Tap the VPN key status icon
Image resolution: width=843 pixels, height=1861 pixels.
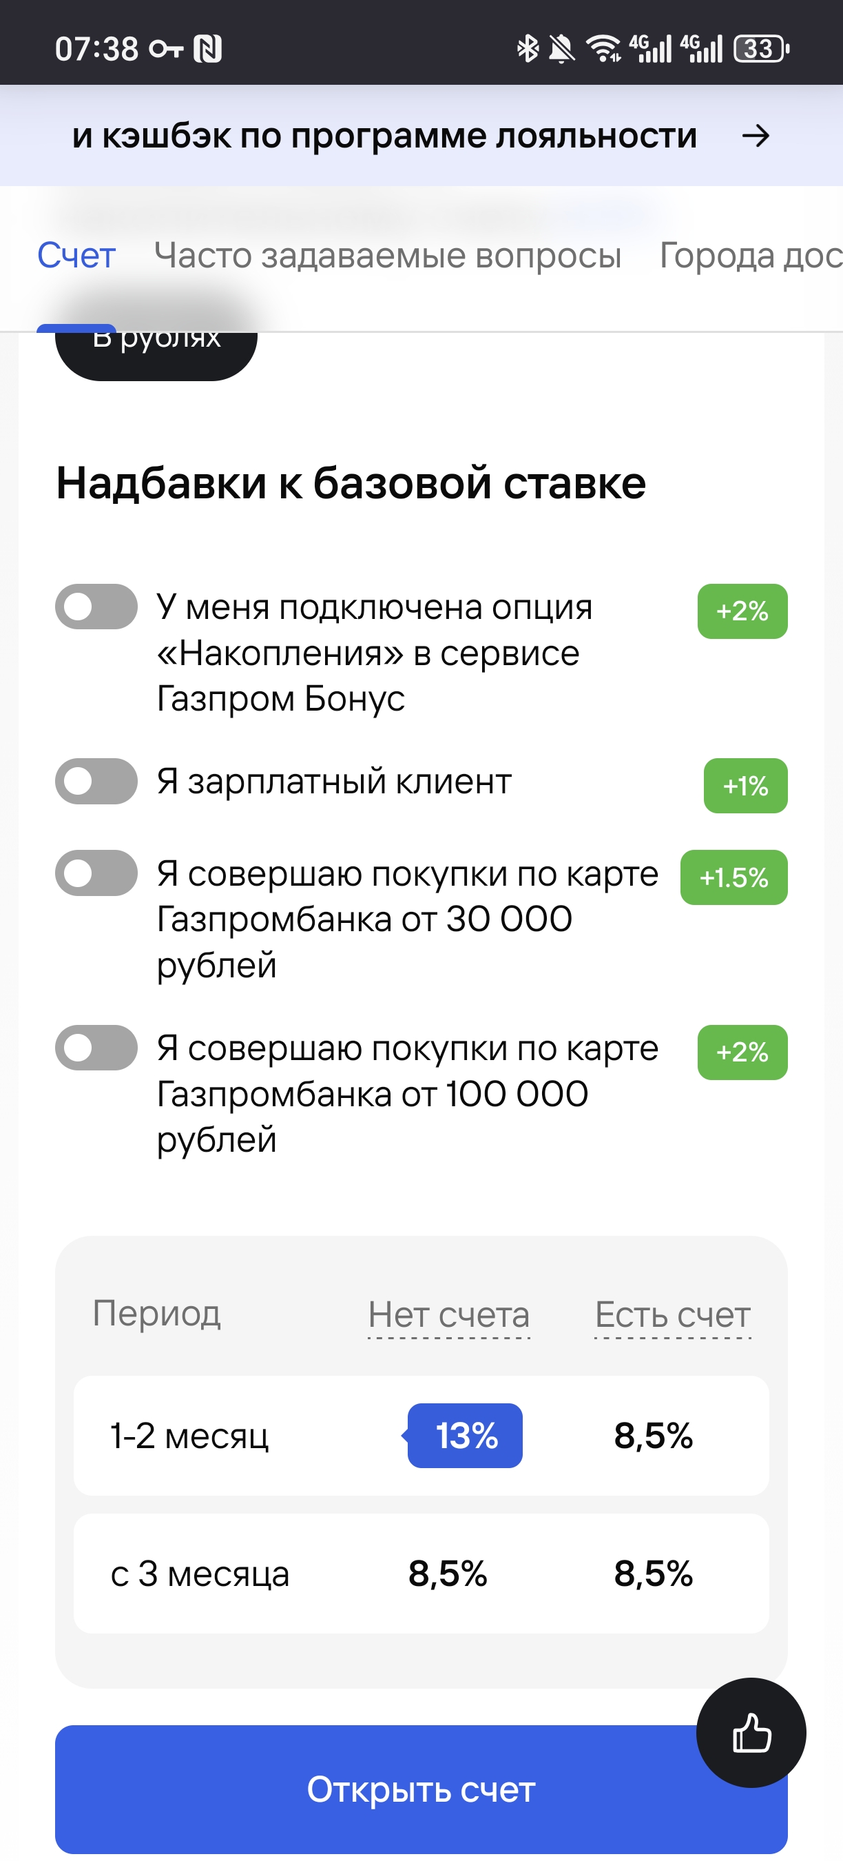point(165,48)
